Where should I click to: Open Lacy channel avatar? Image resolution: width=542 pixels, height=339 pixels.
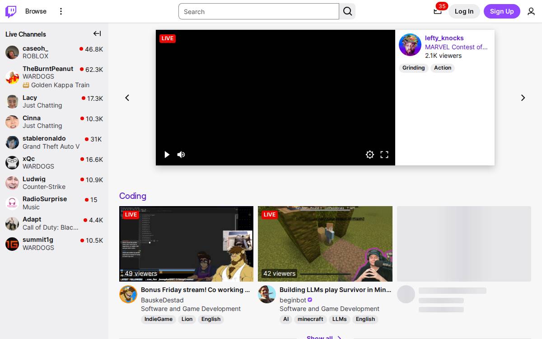coord(12,102)
